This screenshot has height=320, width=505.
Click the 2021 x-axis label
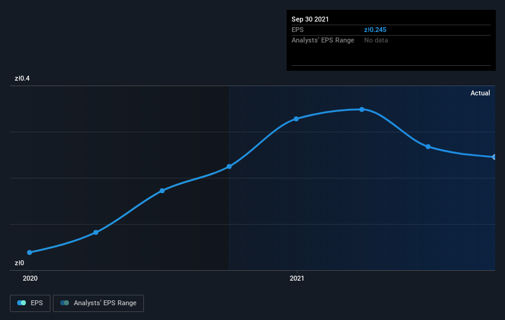point(296,278)
